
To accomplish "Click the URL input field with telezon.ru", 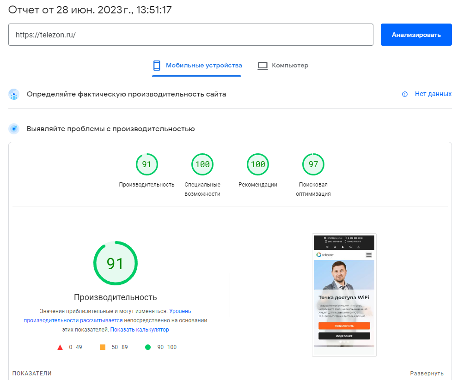I will [x=190, y=35].
